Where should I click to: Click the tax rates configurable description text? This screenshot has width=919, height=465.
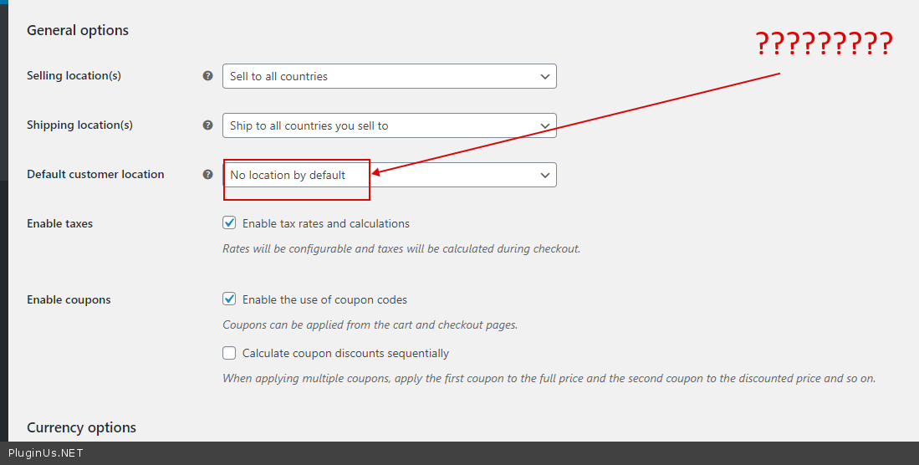pos(401,248)
